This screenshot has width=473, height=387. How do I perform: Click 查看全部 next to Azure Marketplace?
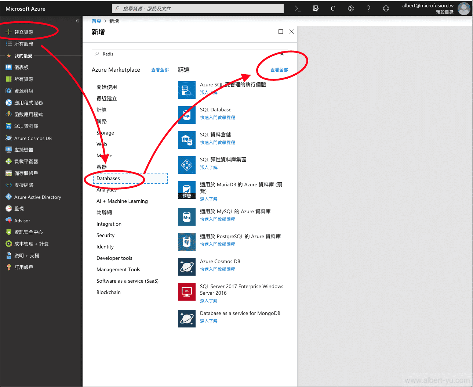point(160,70)
